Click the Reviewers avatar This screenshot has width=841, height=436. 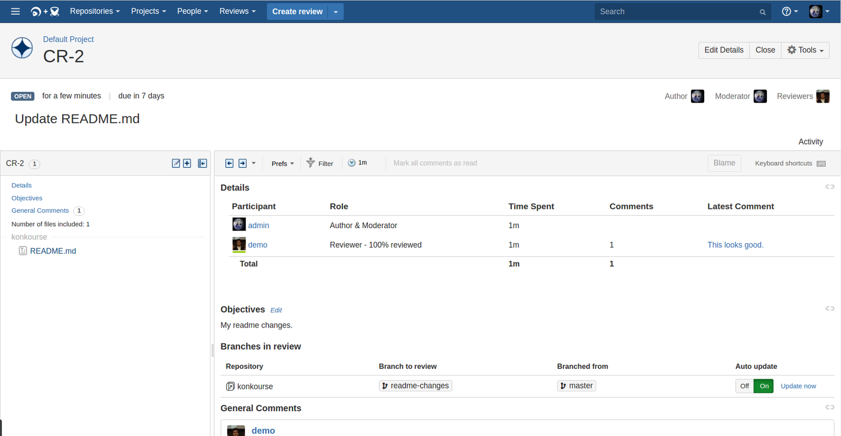click(x=823, y=96)
